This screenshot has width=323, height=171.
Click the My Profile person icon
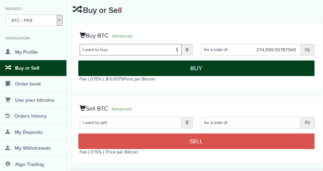[x=8, y=51]
